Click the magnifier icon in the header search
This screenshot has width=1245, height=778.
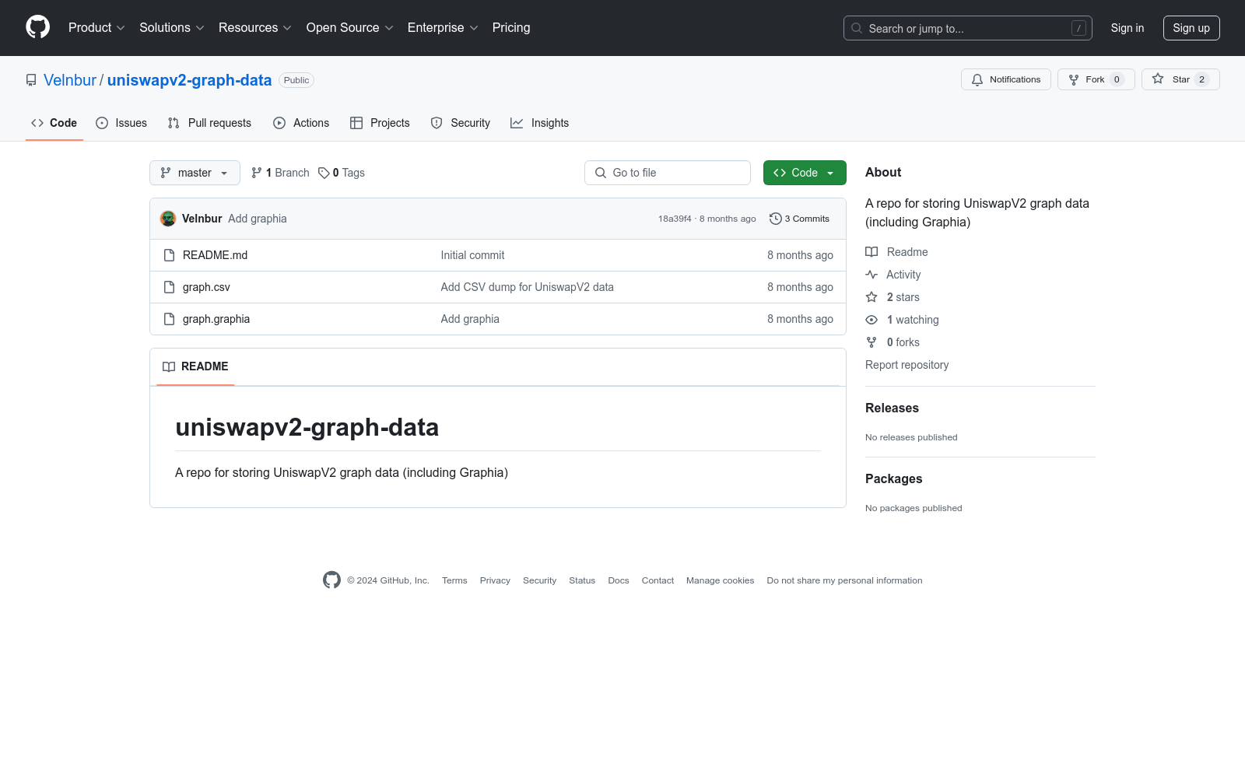857,28
